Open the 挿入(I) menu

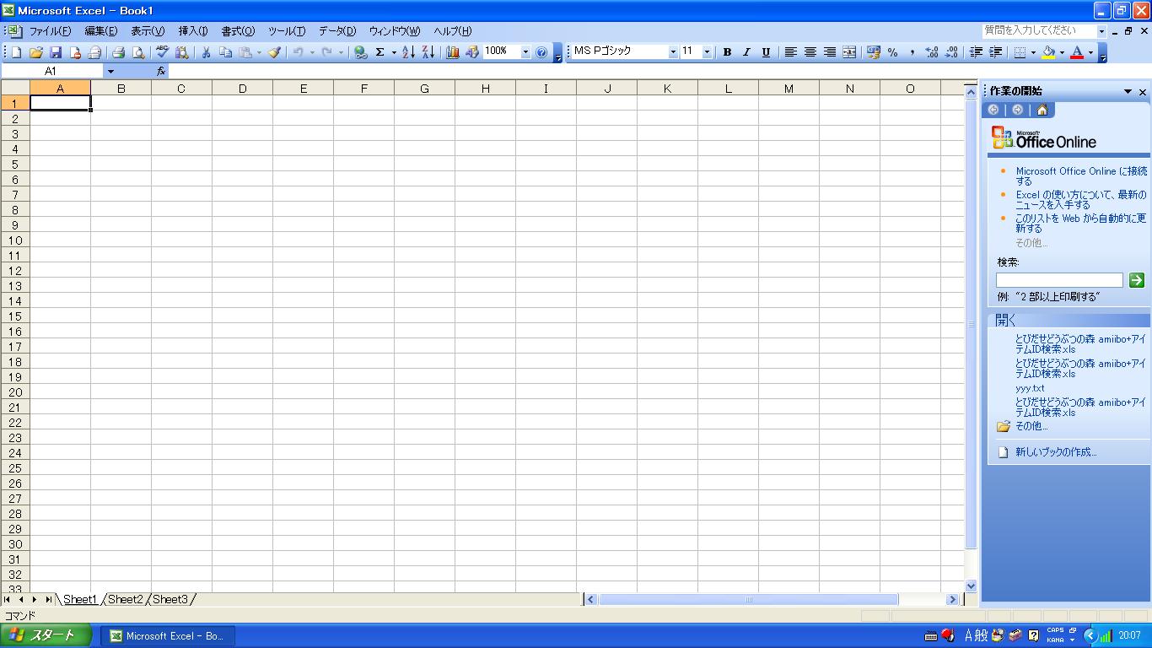click(193, 31)
